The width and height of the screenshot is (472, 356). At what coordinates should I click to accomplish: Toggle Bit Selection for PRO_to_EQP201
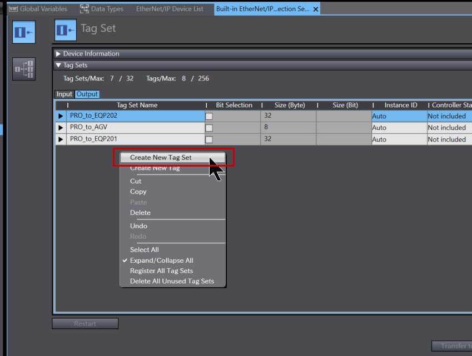tap(209, 139)
